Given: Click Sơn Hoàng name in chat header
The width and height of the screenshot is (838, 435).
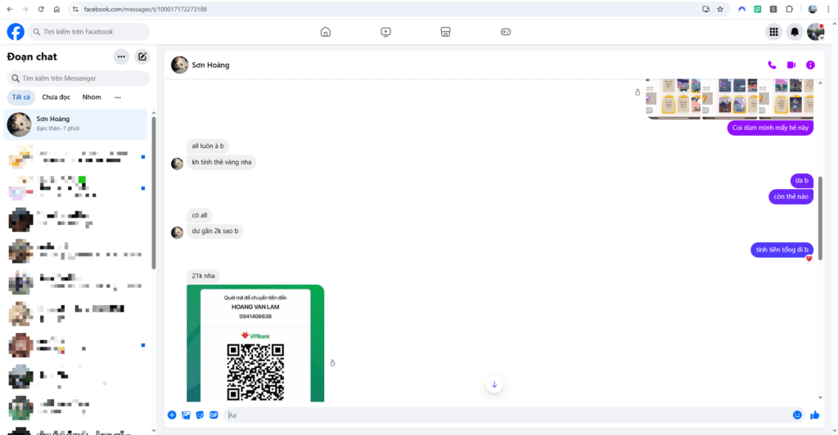Looking at the screenshot, I should click(210, 65).
